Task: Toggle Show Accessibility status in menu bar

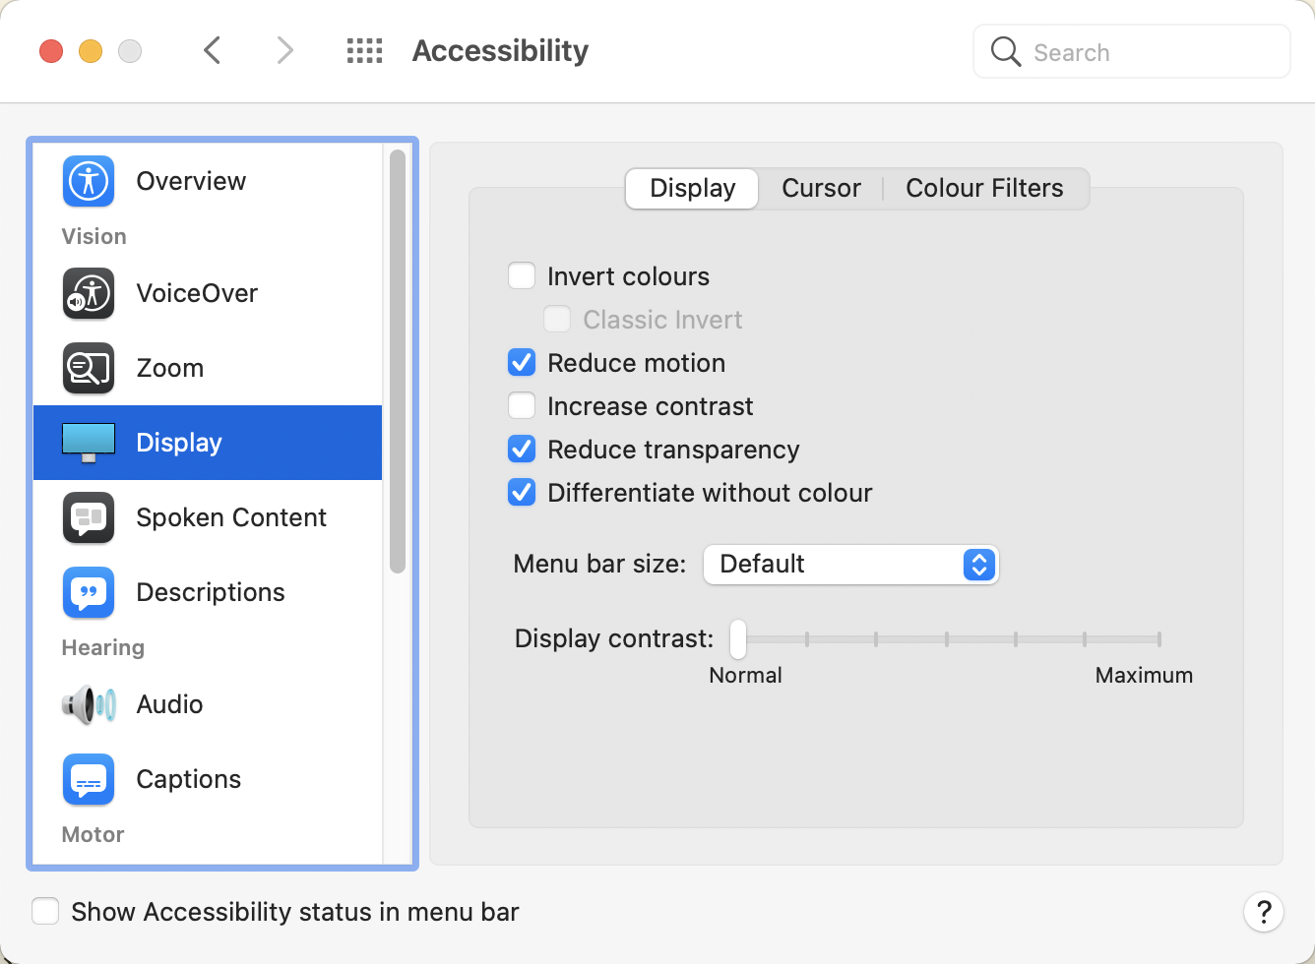Action: [46, 912]
